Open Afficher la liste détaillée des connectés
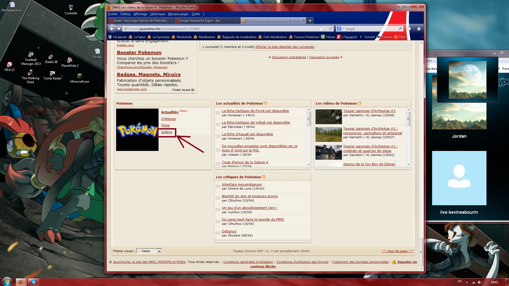509x286 pixels. coord(284,47)
